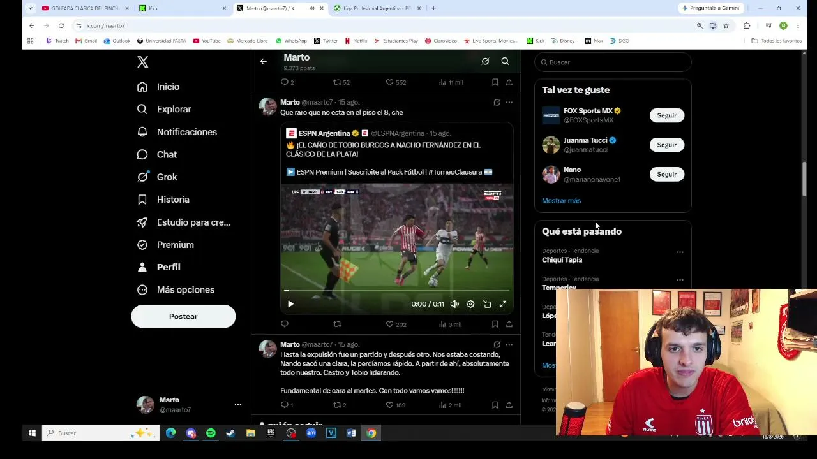Open the Chrome three-dot menu
Viewport: 817px width, 459px height.
798,25
